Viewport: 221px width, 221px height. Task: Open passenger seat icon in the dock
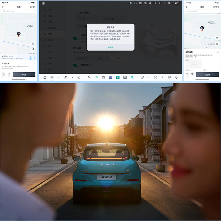pyautogui.click(x=142, y=77)
